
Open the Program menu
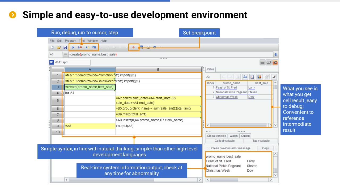click(x=70, y=41)
